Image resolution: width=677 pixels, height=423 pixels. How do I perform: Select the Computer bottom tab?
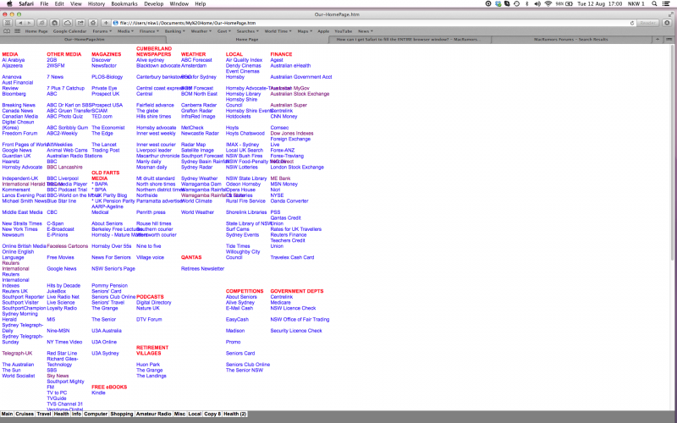click(x=96, y=414)
